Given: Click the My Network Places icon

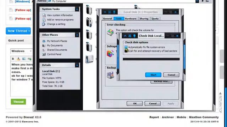Looking at the screenshot, I should pos(44,41).
